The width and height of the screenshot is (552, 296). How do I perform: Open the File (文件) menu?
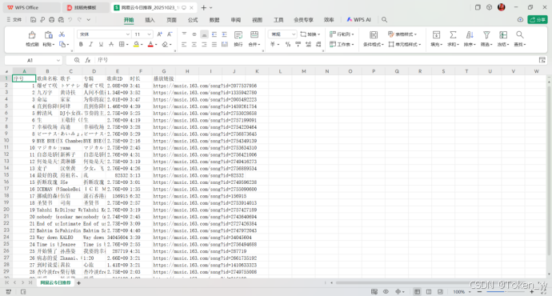click(14, 20)
